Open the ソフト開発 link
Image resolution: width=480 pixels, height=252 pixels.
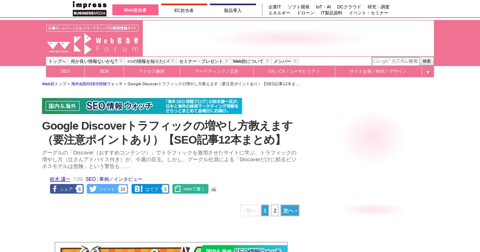298,7
